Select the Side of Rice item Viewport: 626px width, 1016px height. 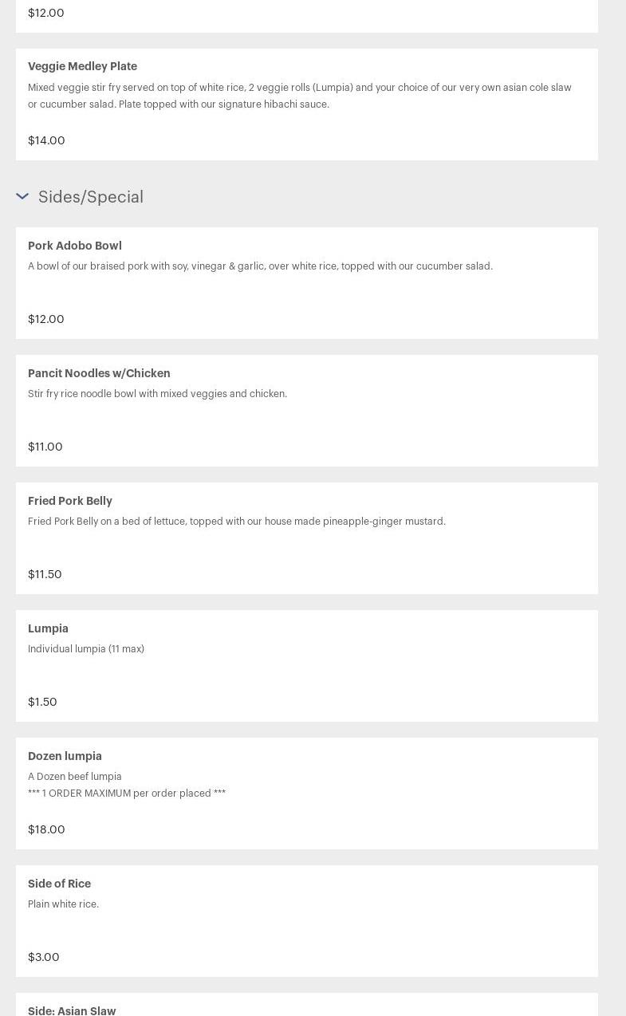(x=59, y=884)
